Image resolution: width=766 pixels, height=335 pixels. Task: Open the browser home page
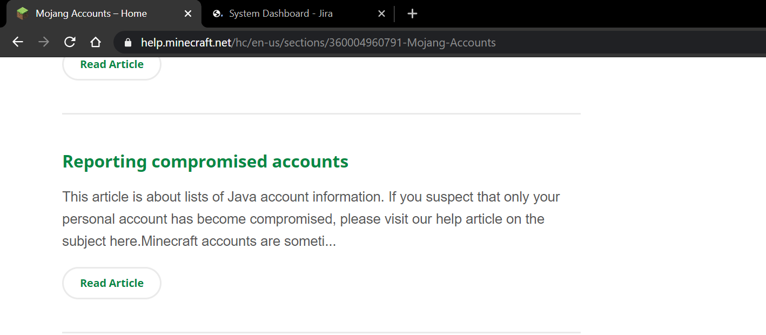coord(96,42)
